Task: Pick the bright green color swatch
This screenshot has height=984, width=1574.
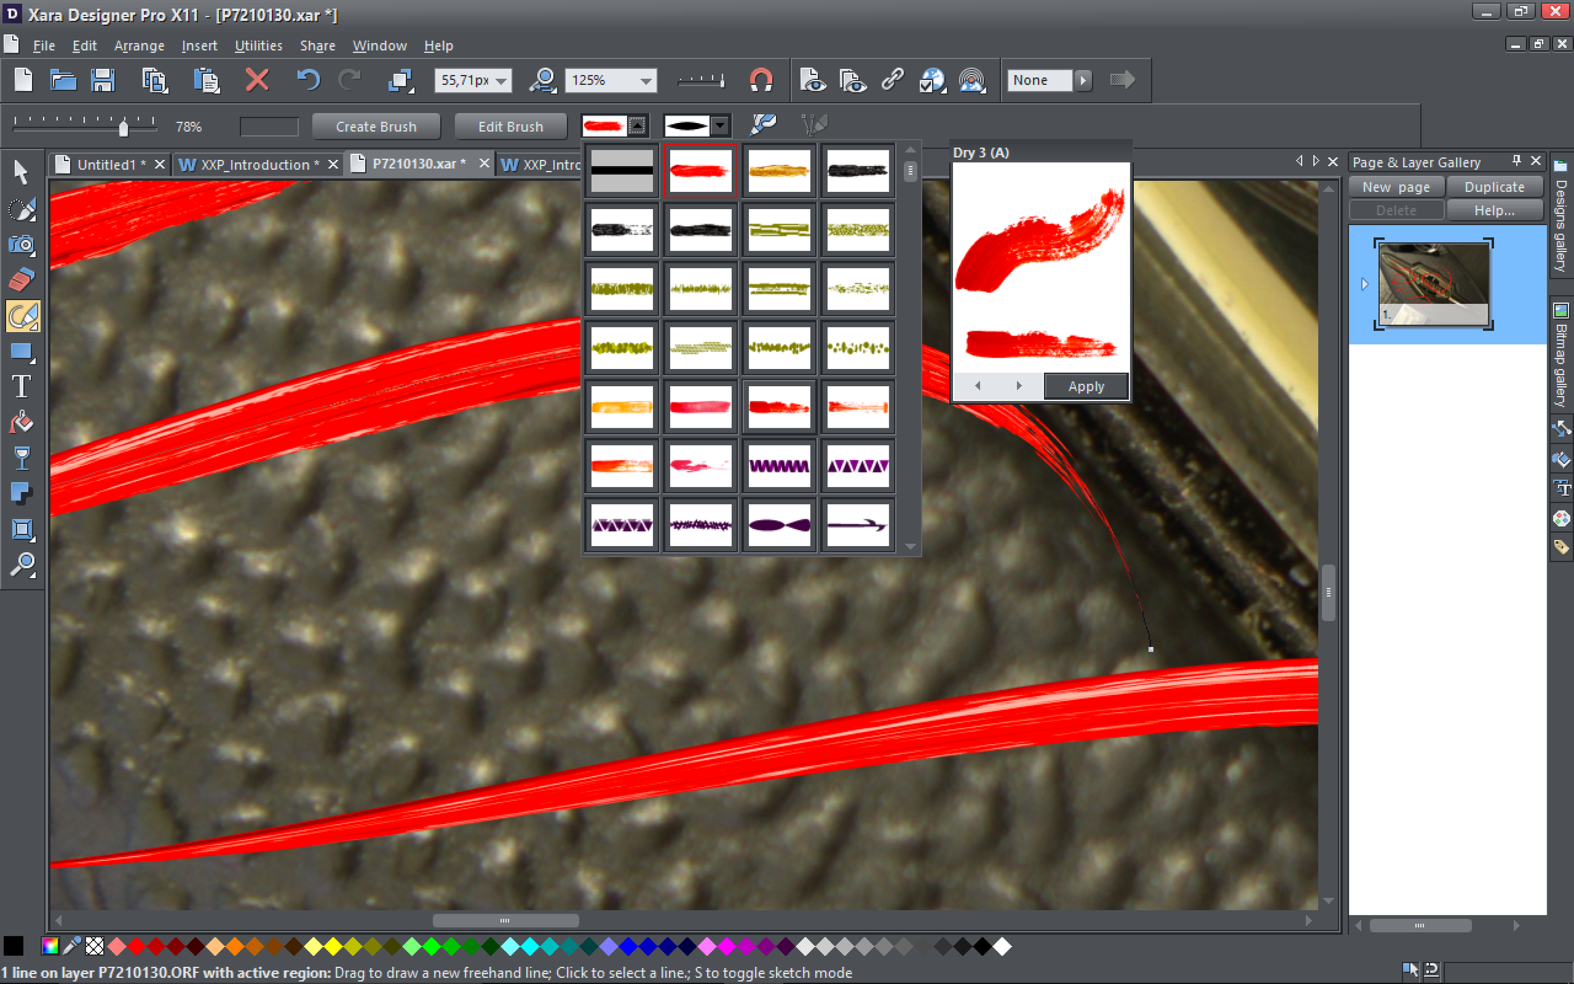Action: 431,946
